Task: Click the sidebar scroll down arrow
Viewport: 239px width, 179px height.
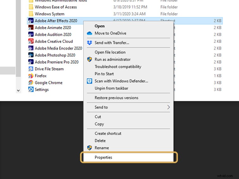Action: pyautogui.click(x=18, y=91)
